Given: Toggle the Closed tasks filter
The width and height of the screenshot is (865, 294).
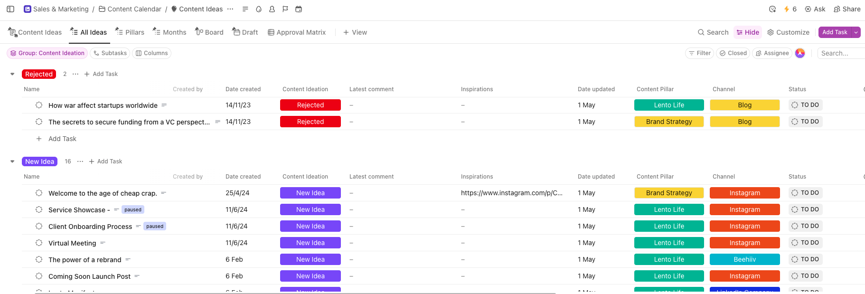Looking at the screenshot, I should 733,53.
